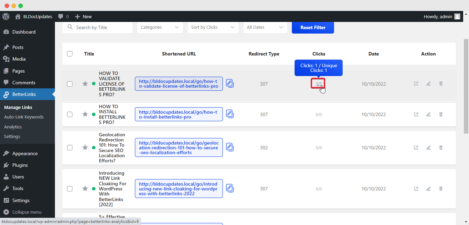
Task: Select the BetterLinks menu in the sidebar
Action: click(27, 94)
